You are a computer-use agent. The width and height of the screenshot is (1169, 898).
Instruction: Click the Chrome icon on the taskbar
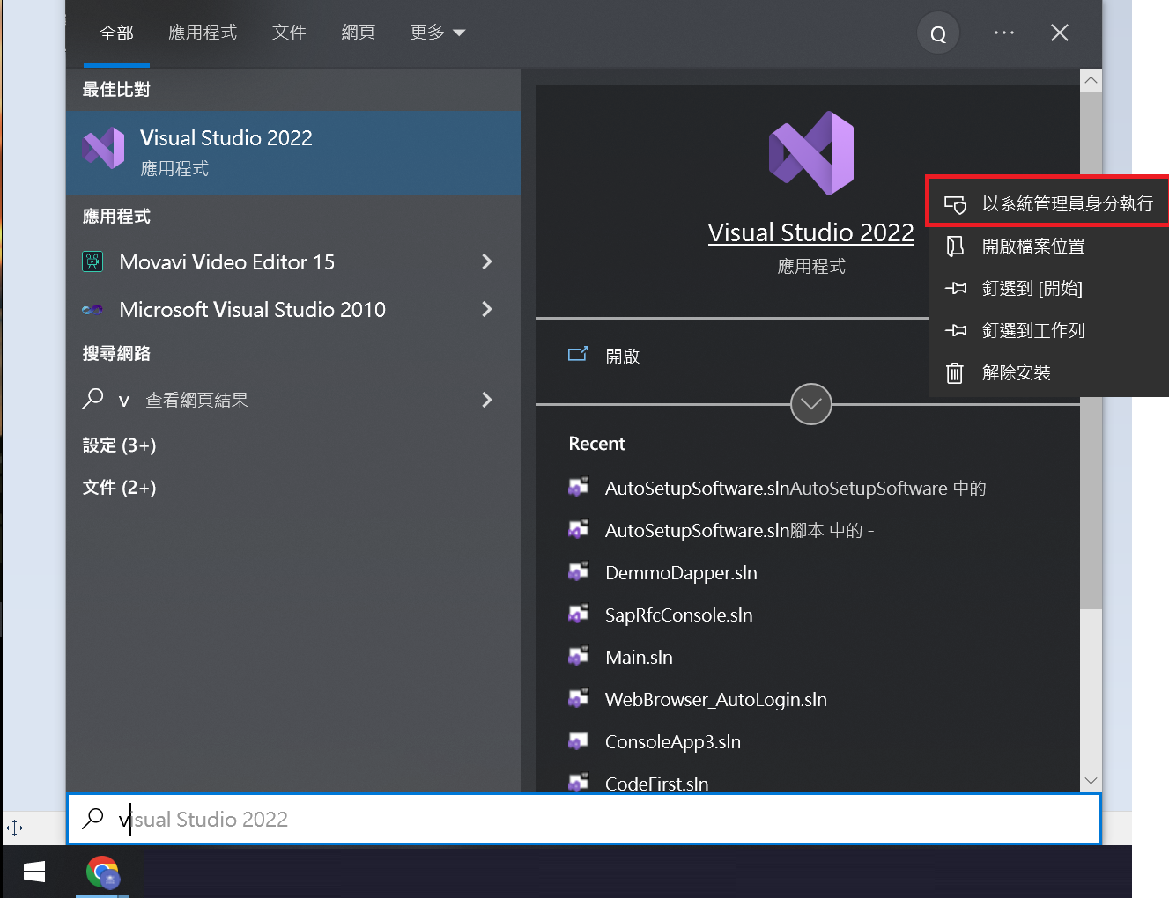(103, 872)
